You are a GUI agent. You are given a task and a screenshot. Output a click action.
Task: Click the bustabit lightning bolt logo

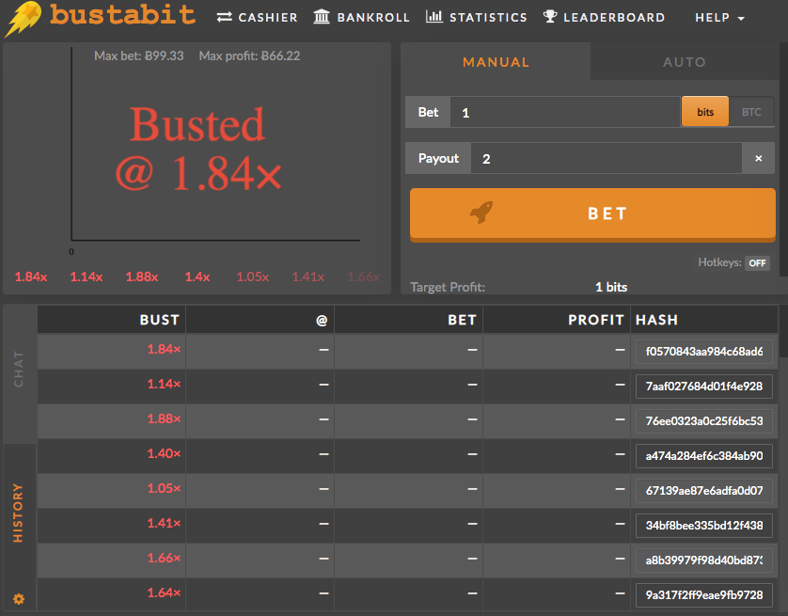[x=23, y=17]
